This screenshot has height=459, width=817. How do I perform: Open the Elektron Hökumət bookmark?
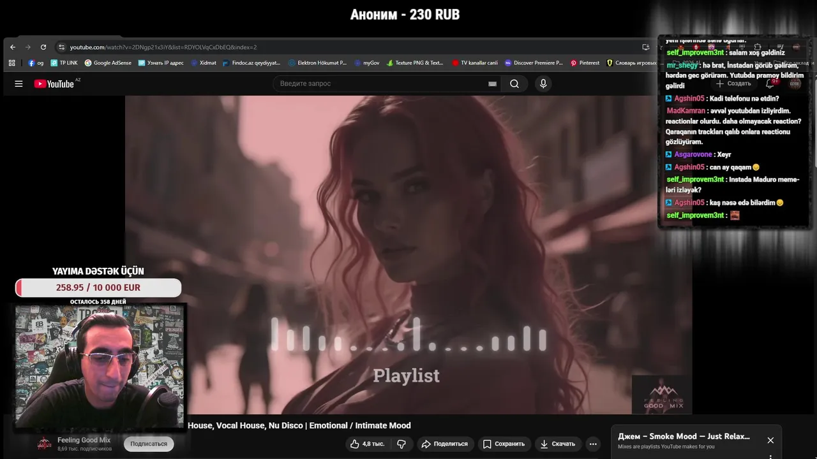[x=317, y=63]
